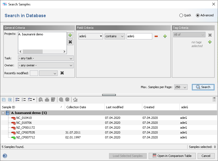Collapse the A. baumannii demo group
Screen dimensions: 218x161
pyautogui.click(x=3, y=113)
